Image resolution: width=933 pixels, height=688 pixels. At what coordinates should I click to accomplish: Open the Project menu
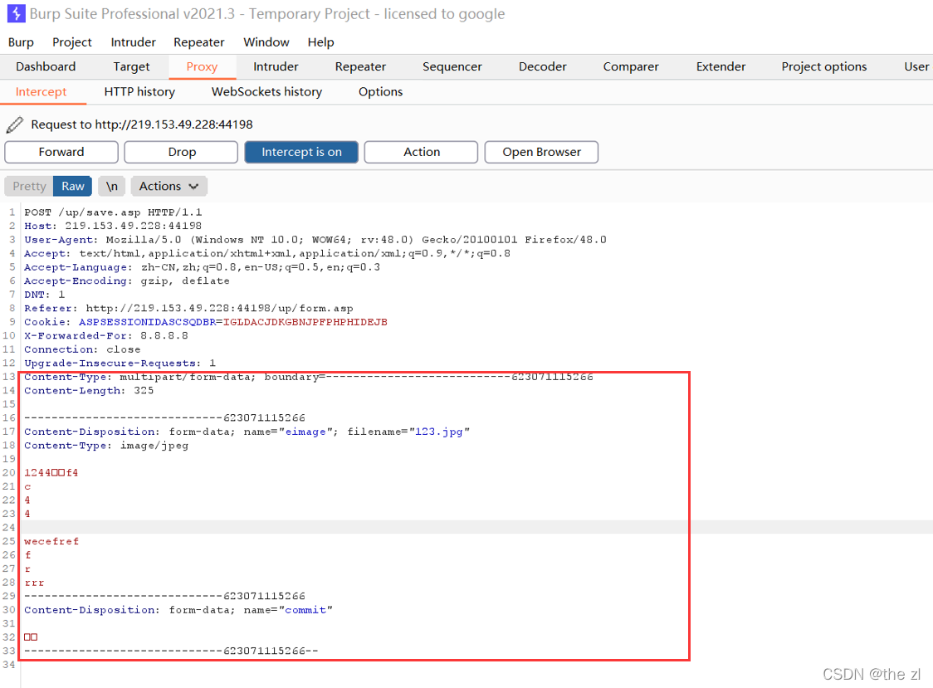point(72,42)
